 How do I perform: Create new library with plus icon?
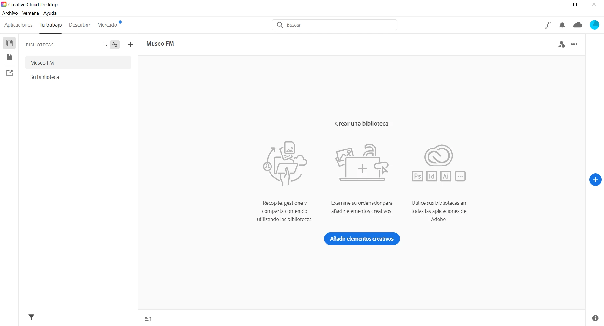[131, 45]
